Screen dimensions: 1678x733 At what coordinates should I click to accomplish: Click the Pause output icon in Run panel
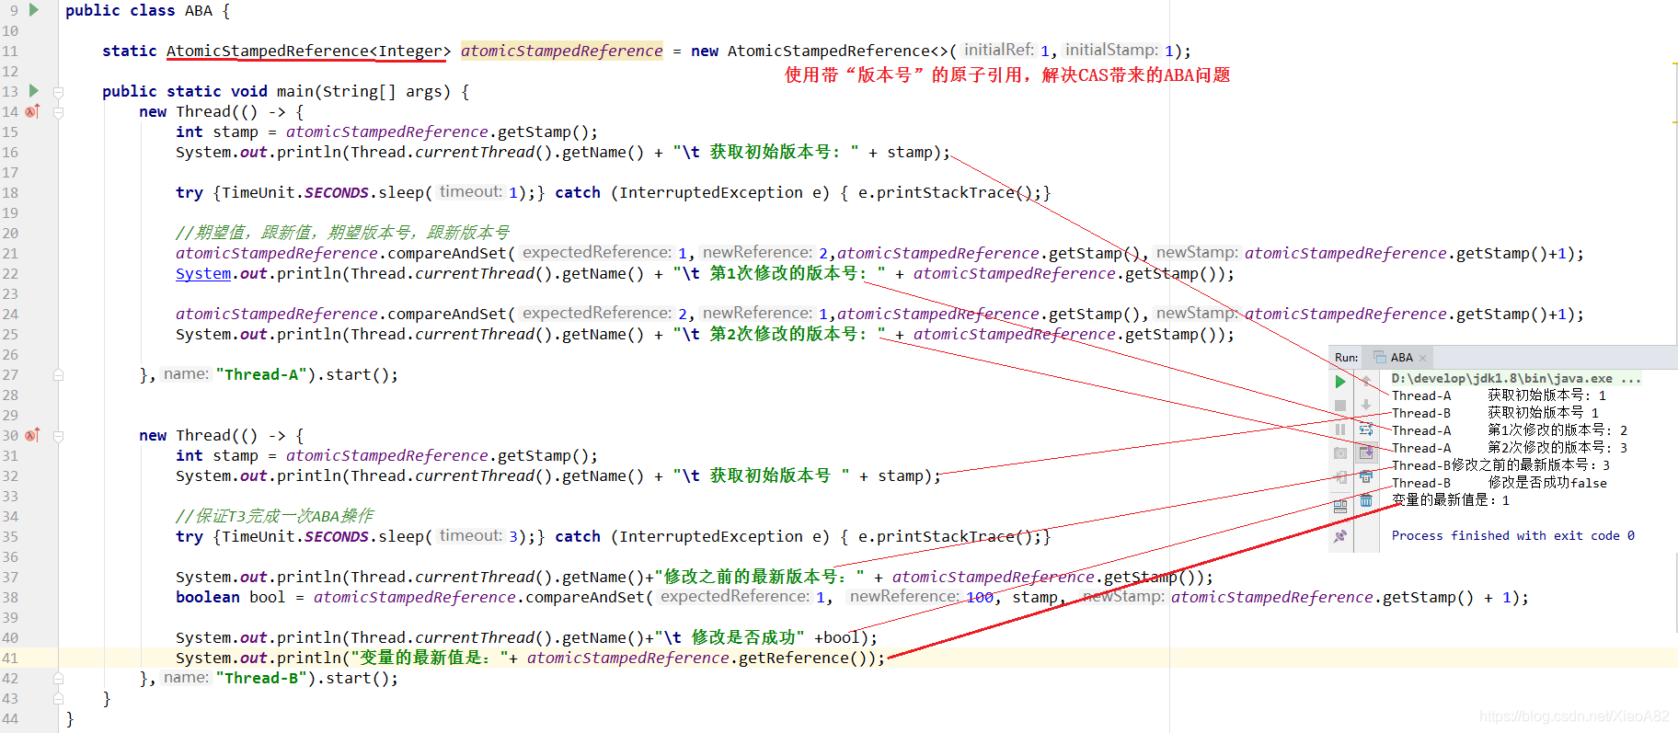point(1340,429)
